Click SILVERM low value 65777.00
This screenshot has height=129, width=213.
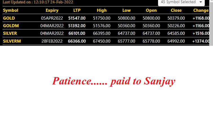(x=126, y=41)
